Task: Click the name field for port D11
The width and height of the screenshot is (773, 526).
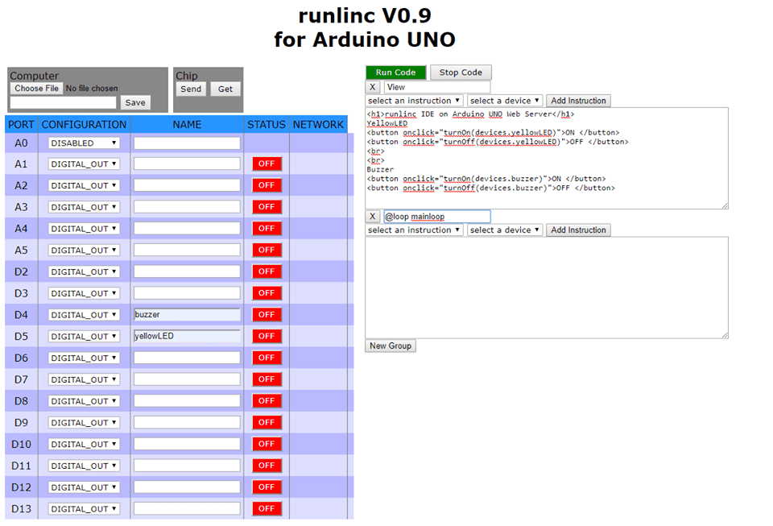Action: click(187, 466)
